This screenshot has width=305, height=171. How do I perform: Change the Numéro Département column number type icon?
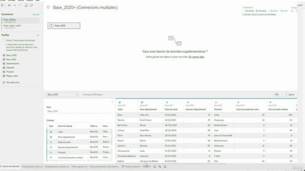click(188, 103)
